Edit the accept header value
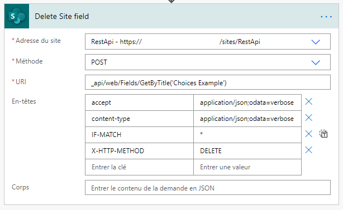 [247, 102]
